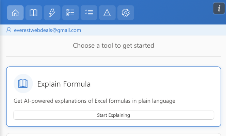The height and width of the screenshot is (136, 226).
Task: Click the round book icon in the Explain Formula card
Action: coord(23,84)
